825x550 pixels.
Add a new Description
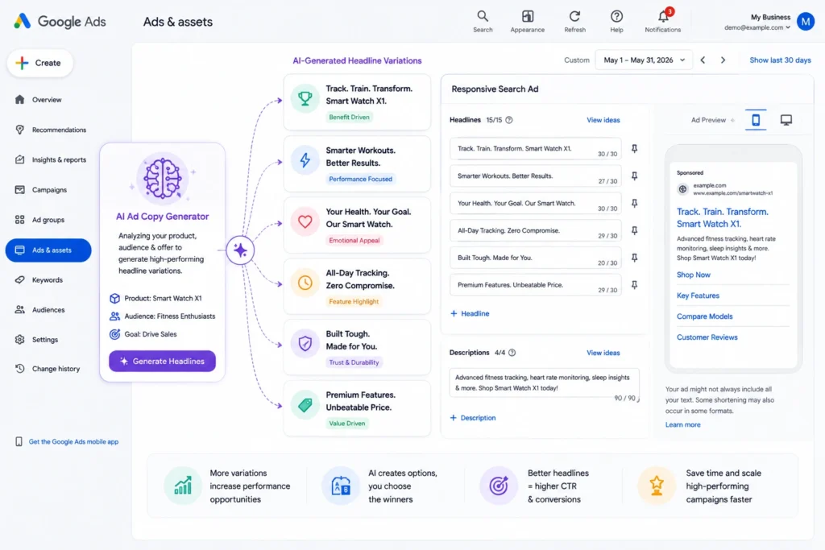point(472,418)
